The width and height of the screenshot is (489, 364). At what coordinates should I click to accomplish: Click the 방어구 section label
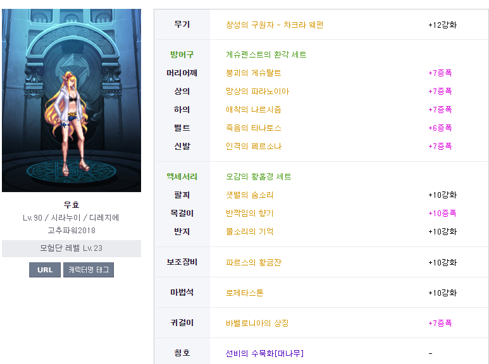tap(182, 54)
